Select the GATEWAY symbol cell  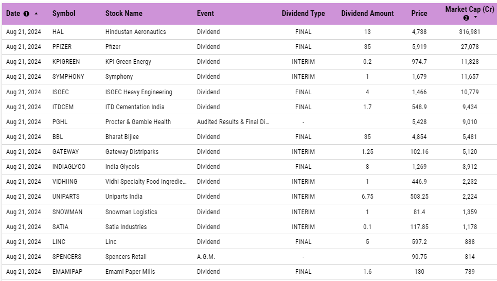point(65,152)
